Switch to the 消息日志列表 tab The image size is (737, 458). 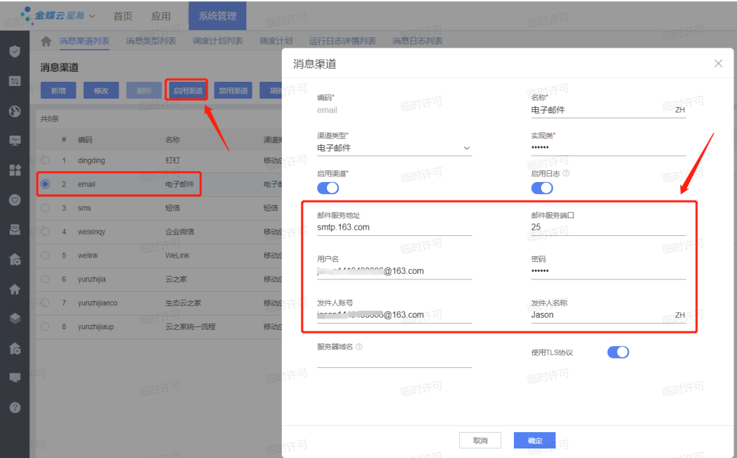pos(418,41)
